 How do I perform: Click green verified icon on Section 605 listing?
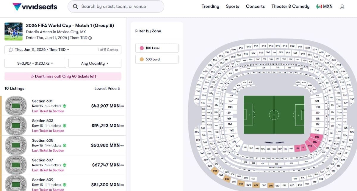point(65,146)
